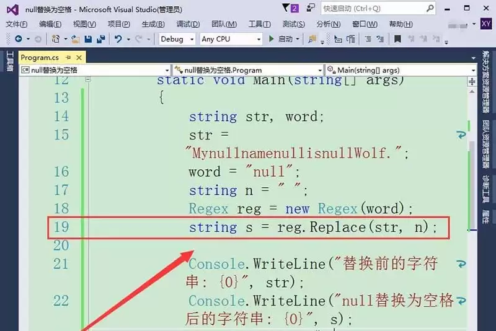The height and width of the screenshot is (331, 496).
Task: Open the document tab list dropdown arrow
Action: (473, 58)
